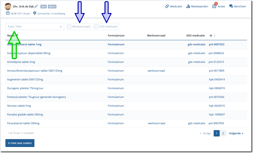Open Amlodipine tablet 5mg entry
253x153 pixels.
click(x=21, y=62)
